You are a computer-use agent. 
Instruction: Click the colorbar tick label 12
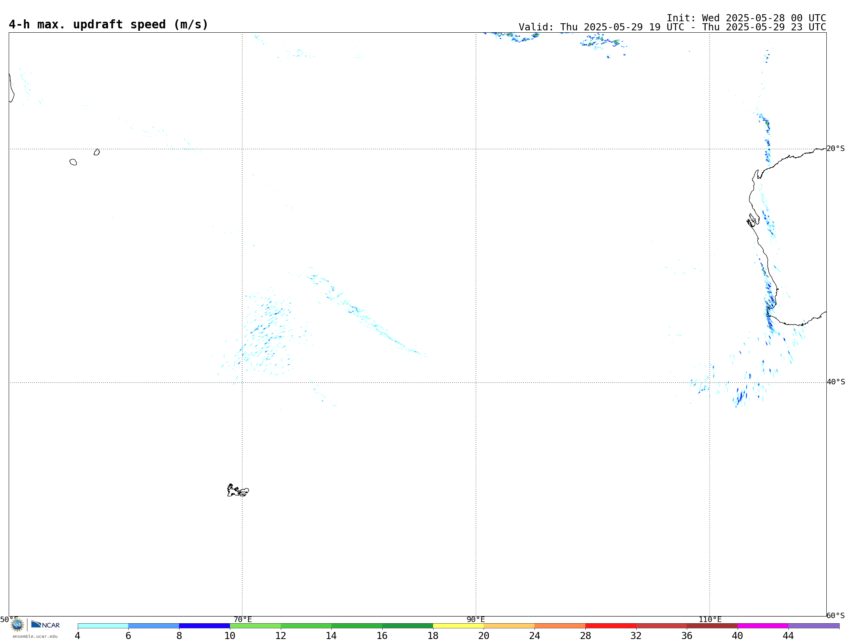[x=281, y=636]
